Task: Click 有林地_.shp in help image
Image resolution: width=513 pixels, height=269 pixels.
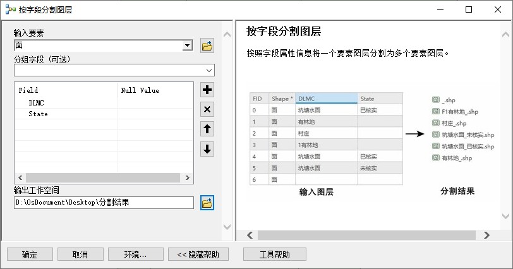Action: click(457, 158)
